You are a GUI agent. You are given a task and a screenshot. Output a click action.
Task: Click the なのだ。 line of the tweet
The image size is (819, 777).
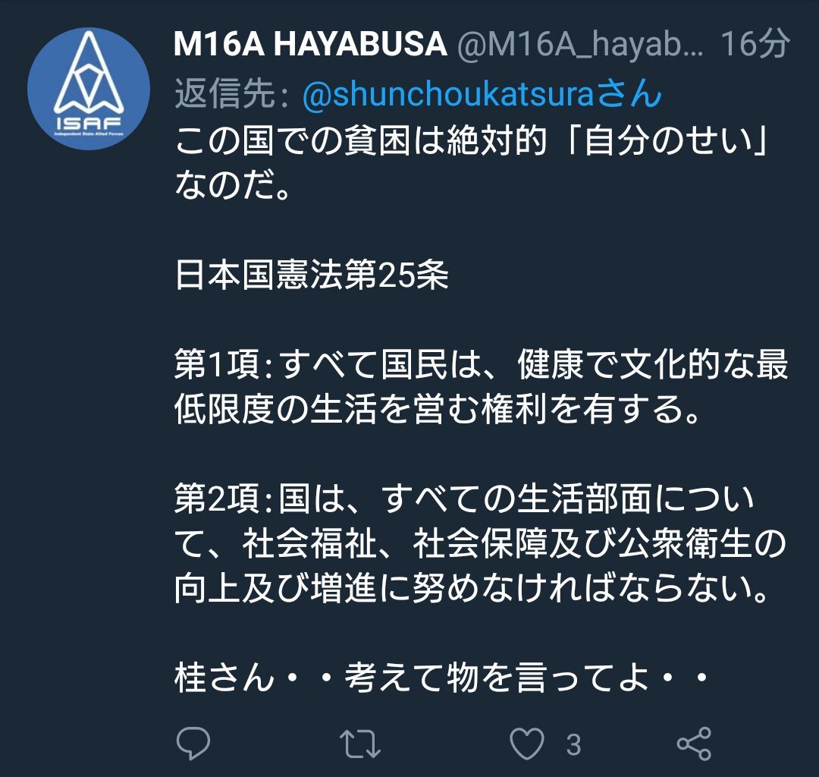[x=233, y=185]
